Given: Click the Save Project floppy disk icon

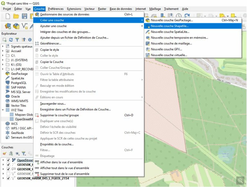Looking at the screenshot, I should (25, 16).
